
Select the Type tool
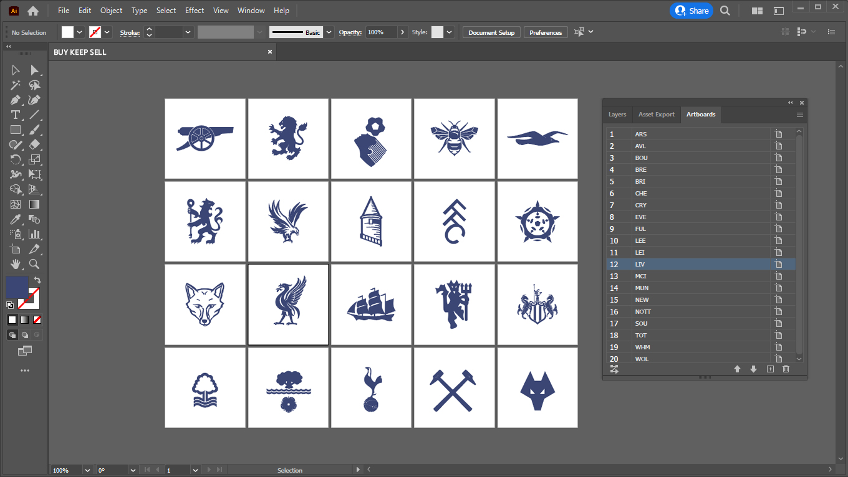click(16, 115)
